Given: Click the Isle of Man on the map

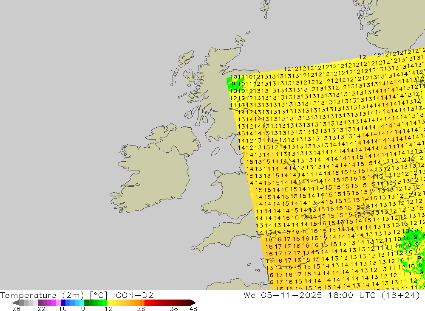Looking at the screenshot, I should (215, 151).
